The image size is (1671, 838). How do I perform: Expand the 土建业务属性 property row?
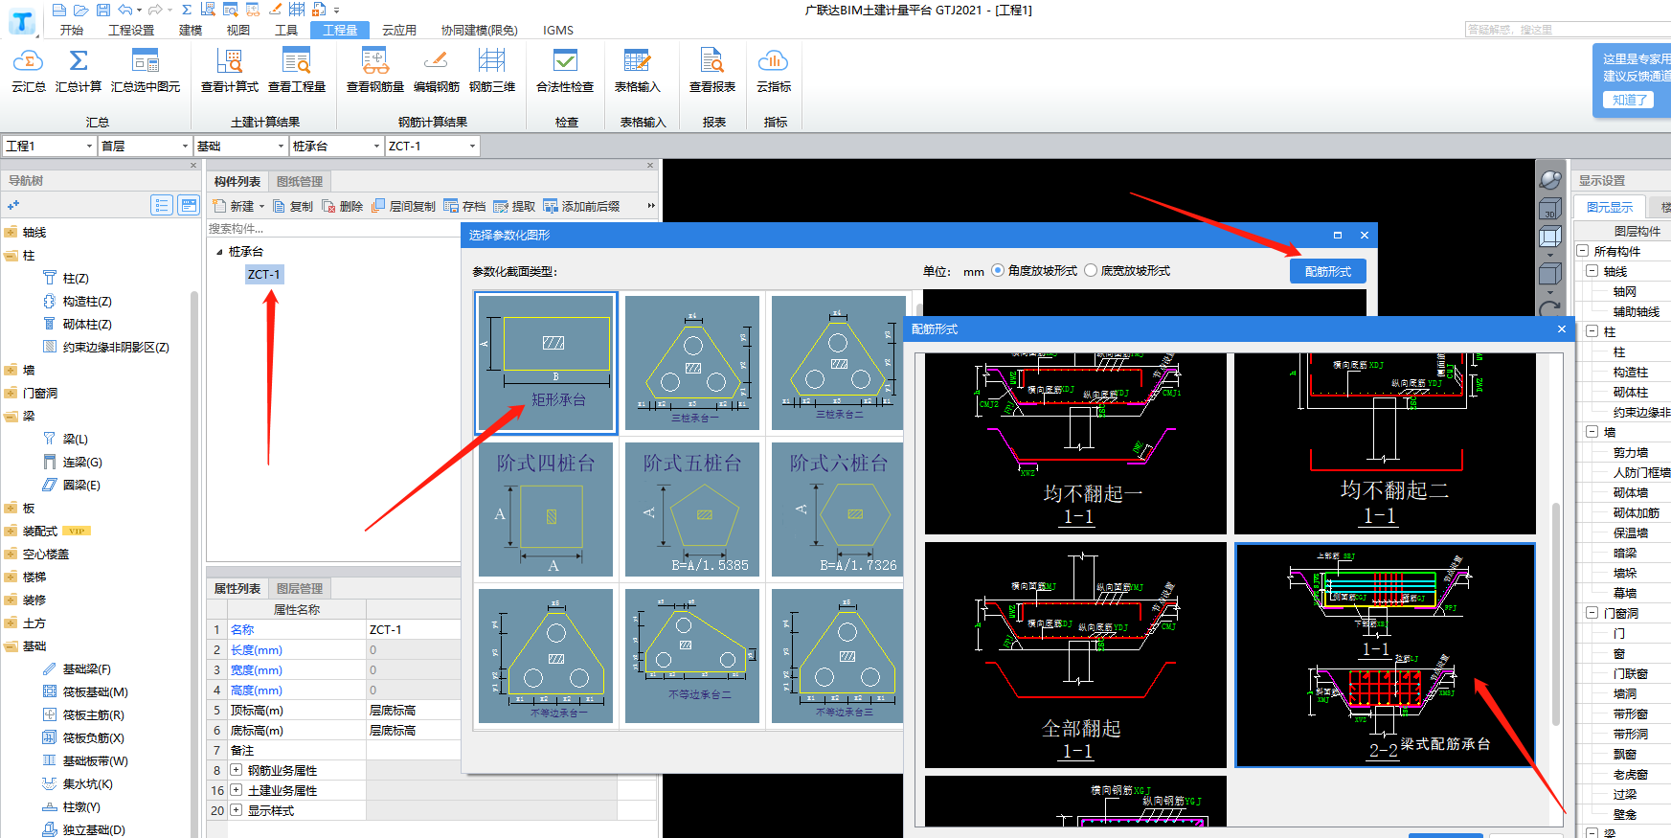(x=236, y=790)
